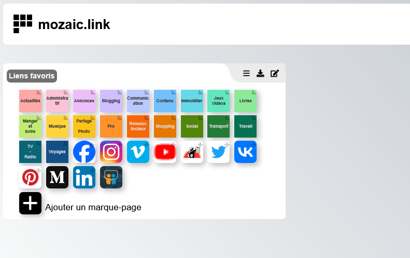This screenshot has height=258, width=410.
Task: Open the VK bookmark
Action: (x=246, y=152)
